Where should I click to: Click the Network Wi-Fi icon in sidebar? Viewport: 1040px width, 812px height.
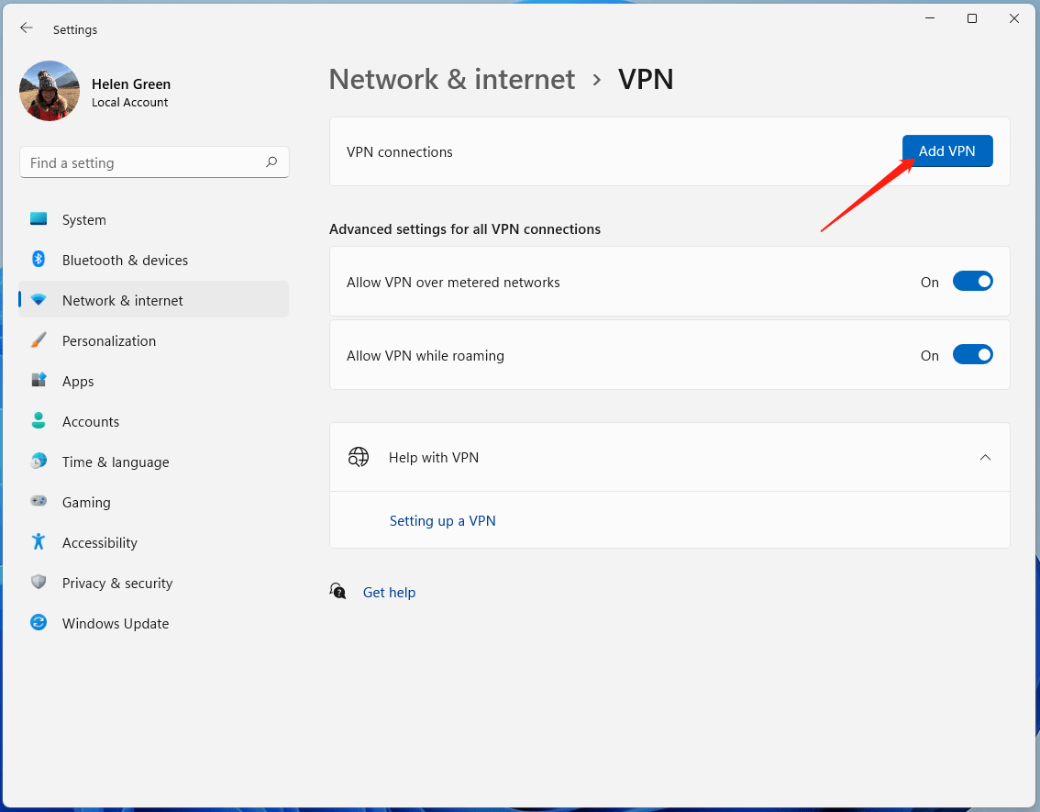coord(39,300)
